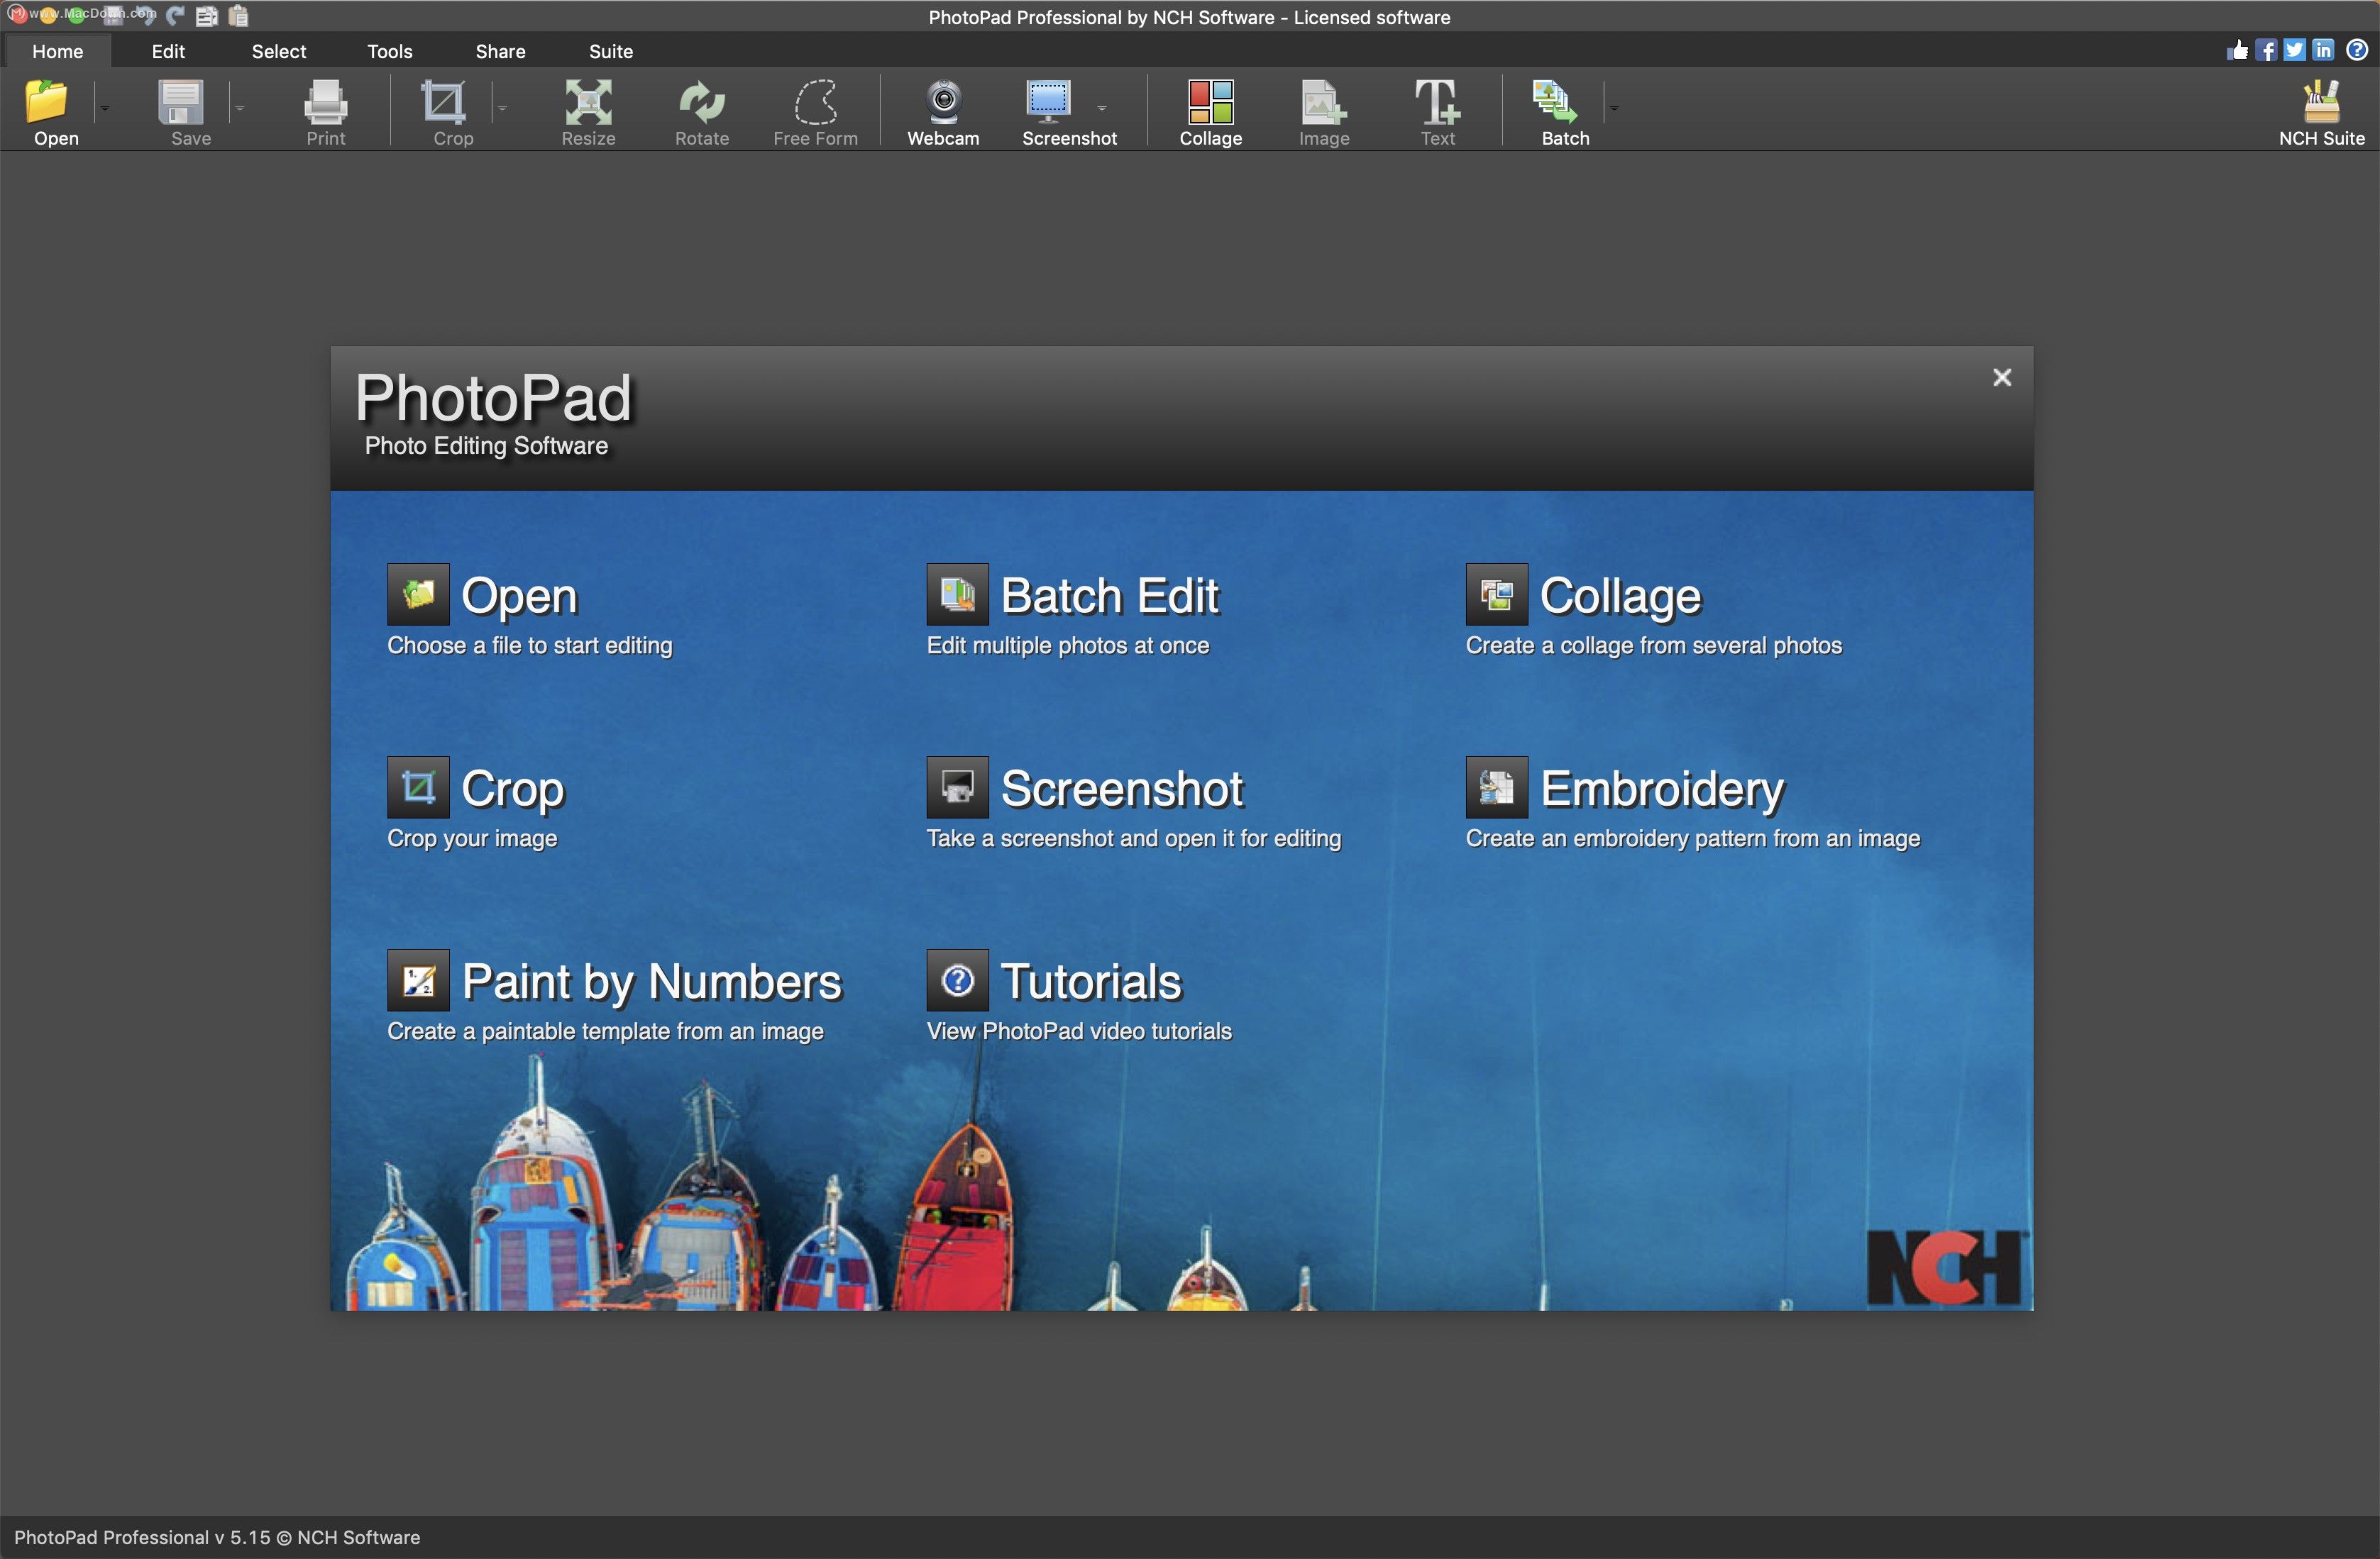The height and width of the screenshot is (1559, 2380).
Task: Click the thumbs-up like icon
Action: tap(2238, 50)
